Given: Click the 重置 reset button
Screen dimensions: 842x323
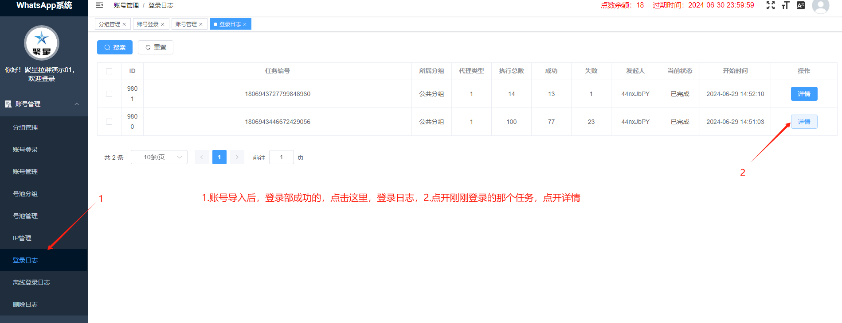Looking at the screenshot, I should pyautogui.click(x=156, y=47).
